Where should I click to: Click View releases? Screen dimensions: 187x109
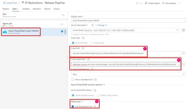point(169,3)
